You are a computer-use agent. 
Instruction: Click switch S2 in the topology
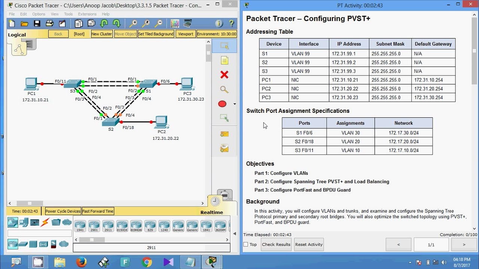tap(111, 122)
